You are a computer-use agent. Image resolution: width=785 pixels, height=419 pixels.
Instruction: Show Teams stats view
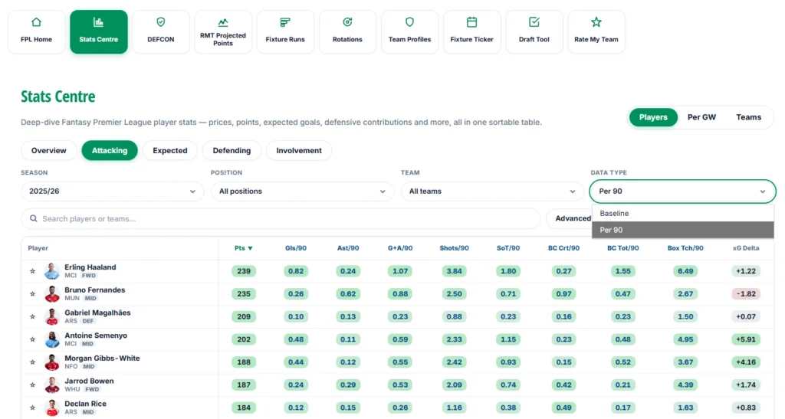[x=748, y=117]
